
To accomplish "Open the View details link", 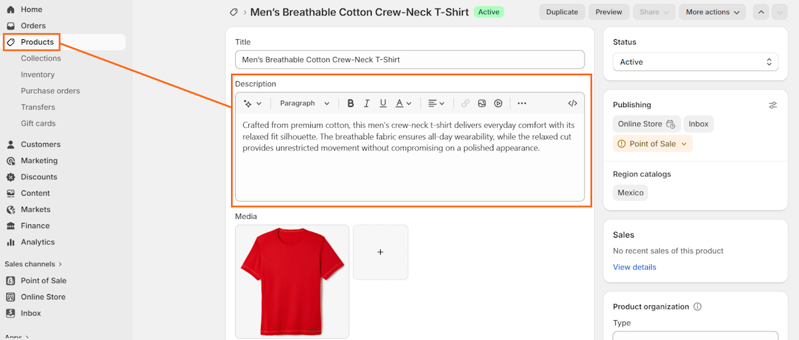I will coord(635,267).
